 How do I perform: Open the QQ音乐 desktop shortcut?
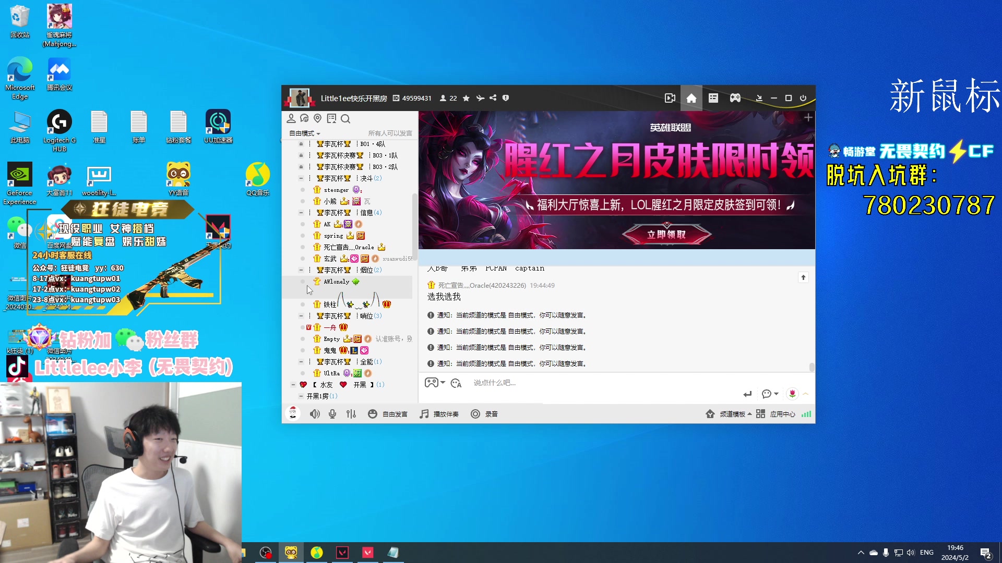258,179
